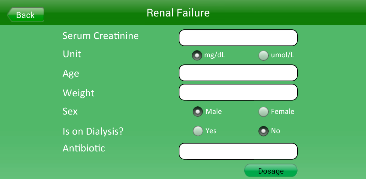
Task: Go back using the Back button
Action: (25, 15)
